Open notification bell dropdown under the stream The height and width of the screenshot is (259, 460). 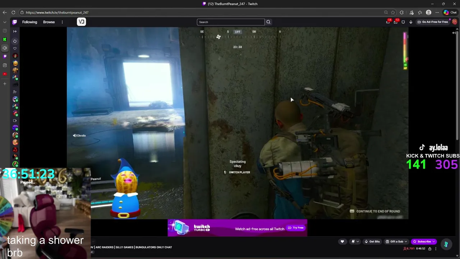tap(355, 241)
